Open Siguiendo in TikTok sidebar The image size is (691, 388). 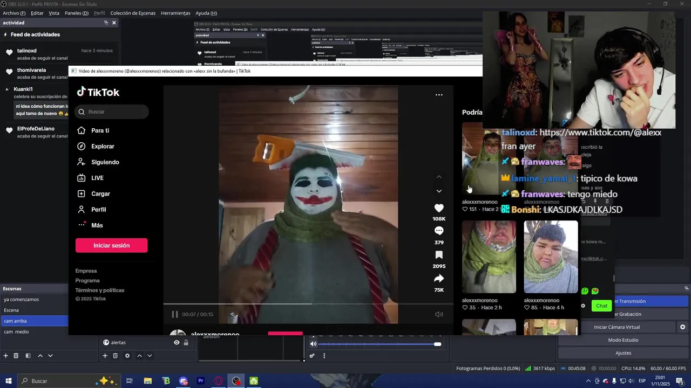coord(98,162)
